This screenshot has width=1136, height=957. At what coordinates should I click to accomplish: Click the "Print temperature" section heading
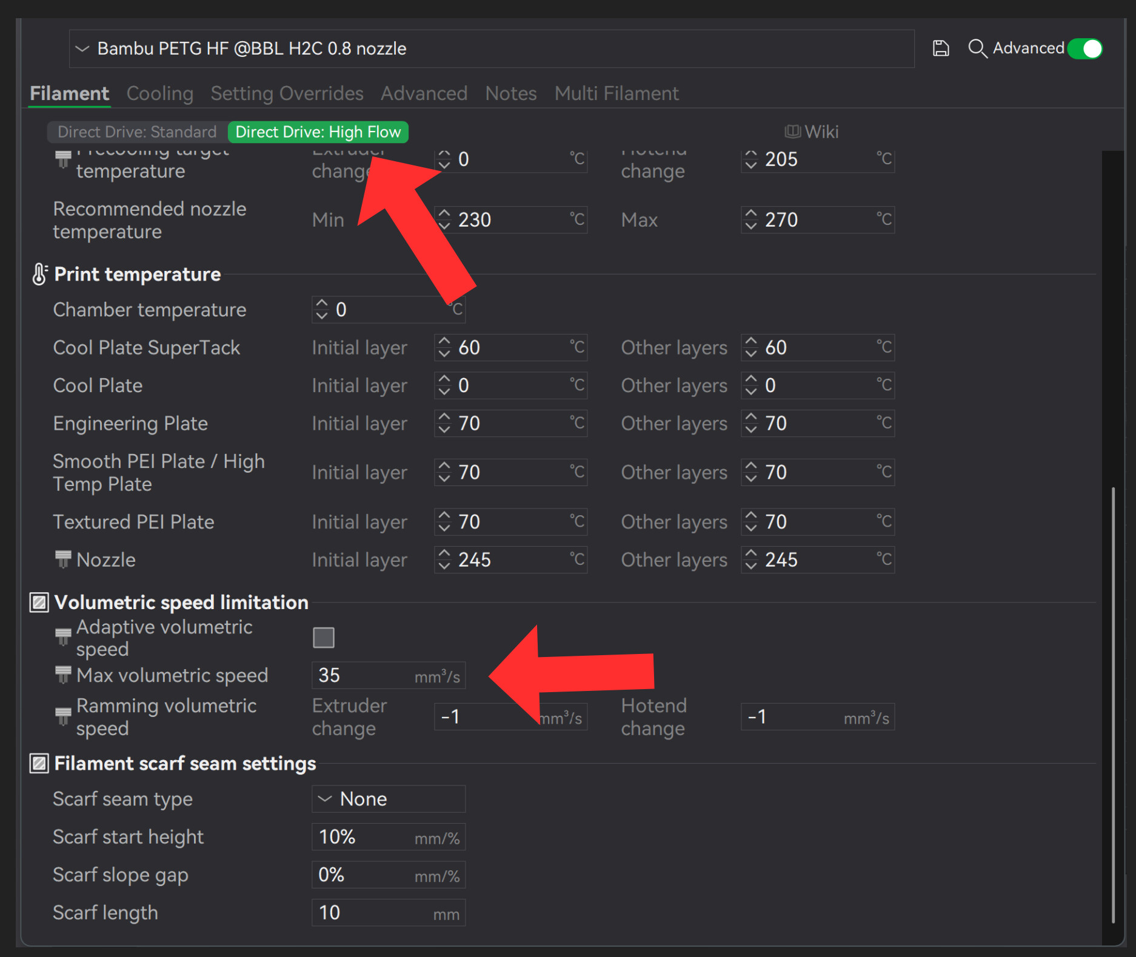tap(138, 274)
